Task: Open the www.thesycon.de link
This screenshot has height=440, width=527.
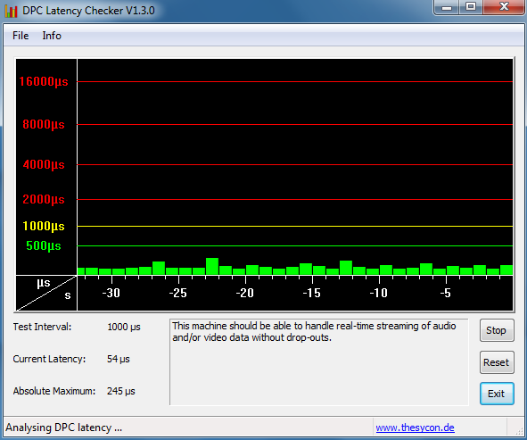Action: (x=415, y=428)
